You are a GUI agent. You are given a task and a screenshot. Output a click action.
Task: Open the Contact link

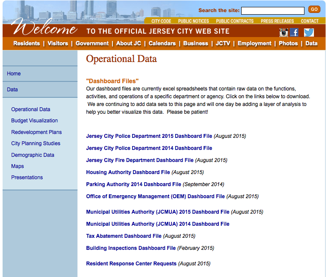tap(310, 21)
